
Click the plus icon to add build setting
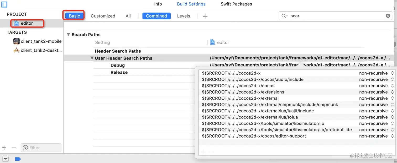point(205,16)
